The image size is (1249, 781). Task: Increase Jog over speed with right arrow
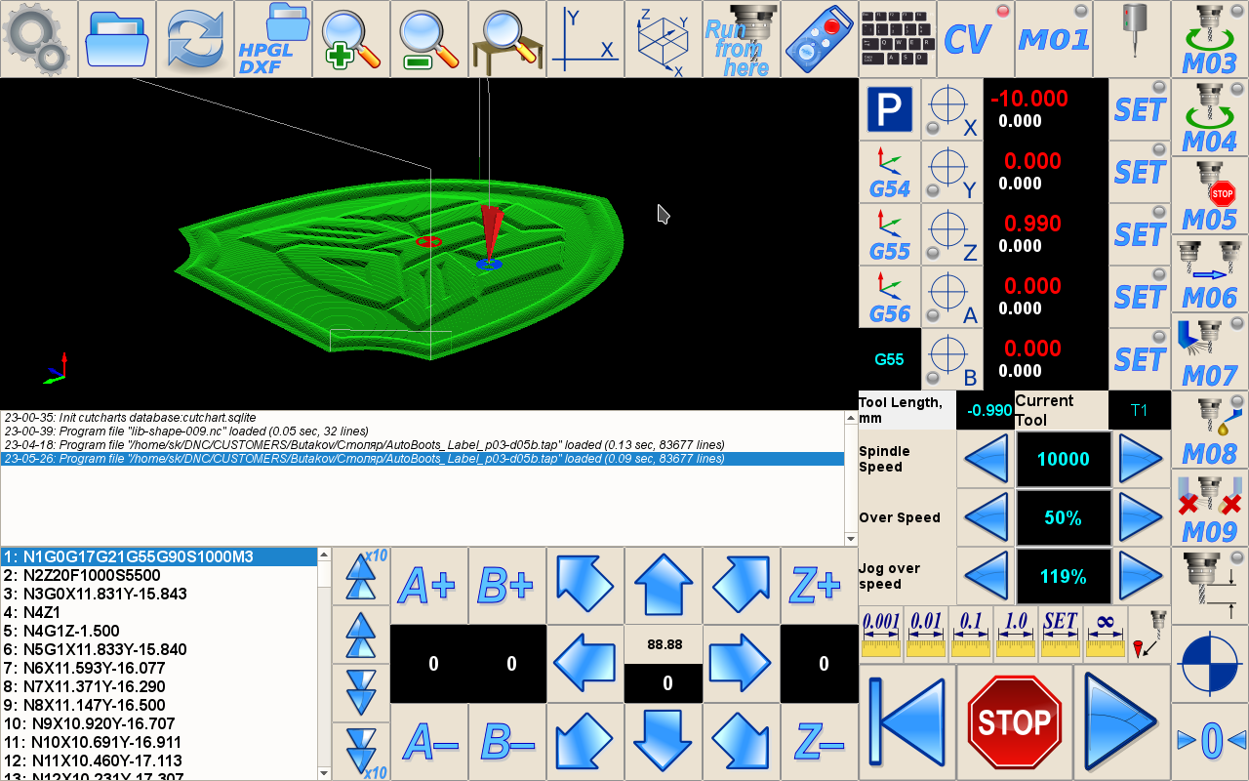(1141, 576)
